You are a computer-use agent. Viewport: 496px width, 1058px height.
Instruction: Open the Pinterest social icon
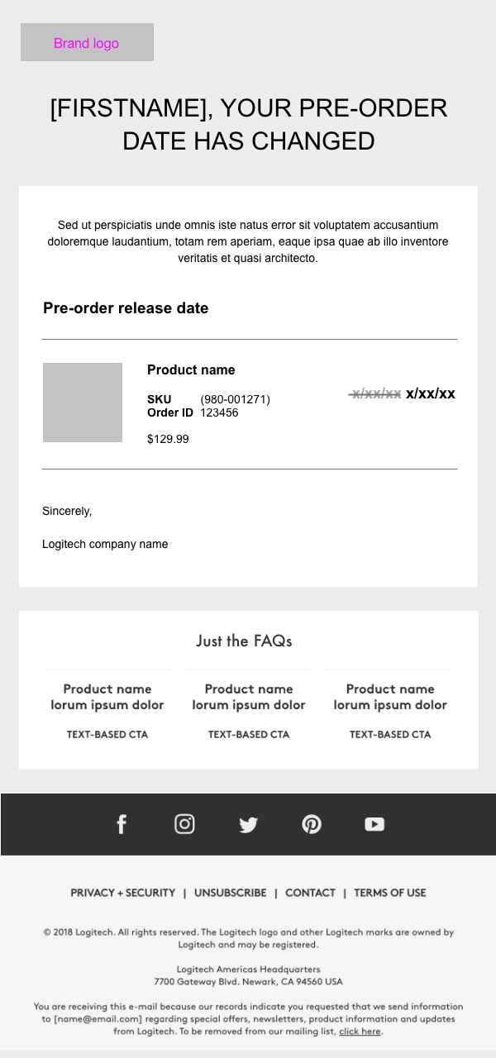[x=312, y=824]
